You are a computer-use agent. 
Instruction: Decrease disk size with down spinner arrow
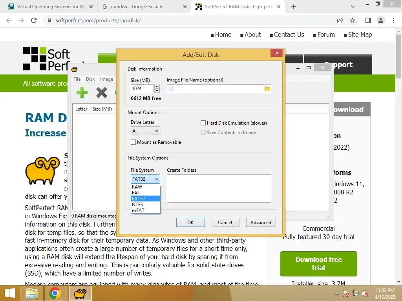tap(157, 91)
